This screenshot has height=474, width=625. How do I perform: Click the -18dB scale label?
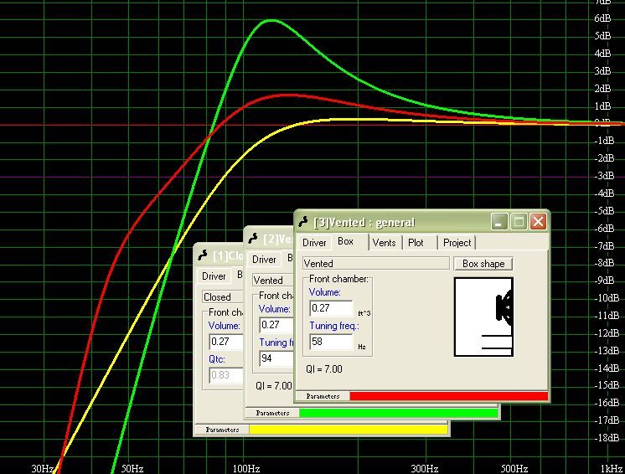[x=606, y=438]
